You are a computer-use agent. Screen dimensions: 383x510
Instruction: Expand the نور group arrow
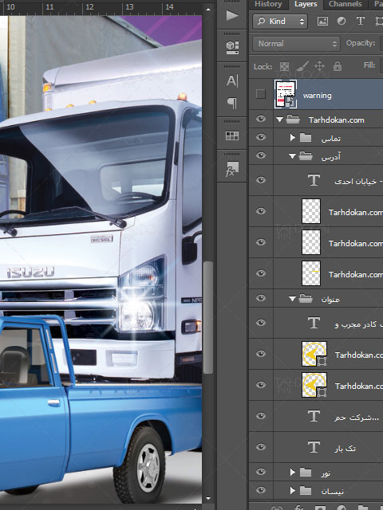pyautogui.click(x=293, y=472)
